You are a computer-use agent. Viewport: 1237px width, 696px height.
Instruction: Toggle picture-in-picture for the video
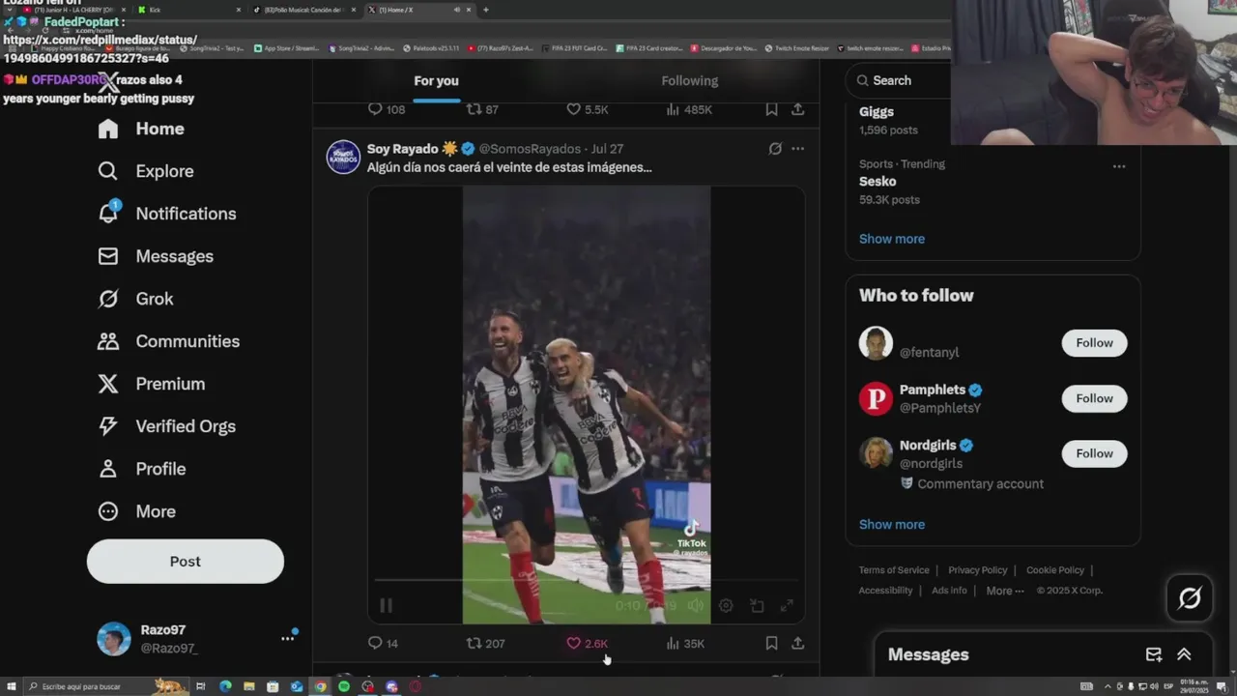[757, 606]
